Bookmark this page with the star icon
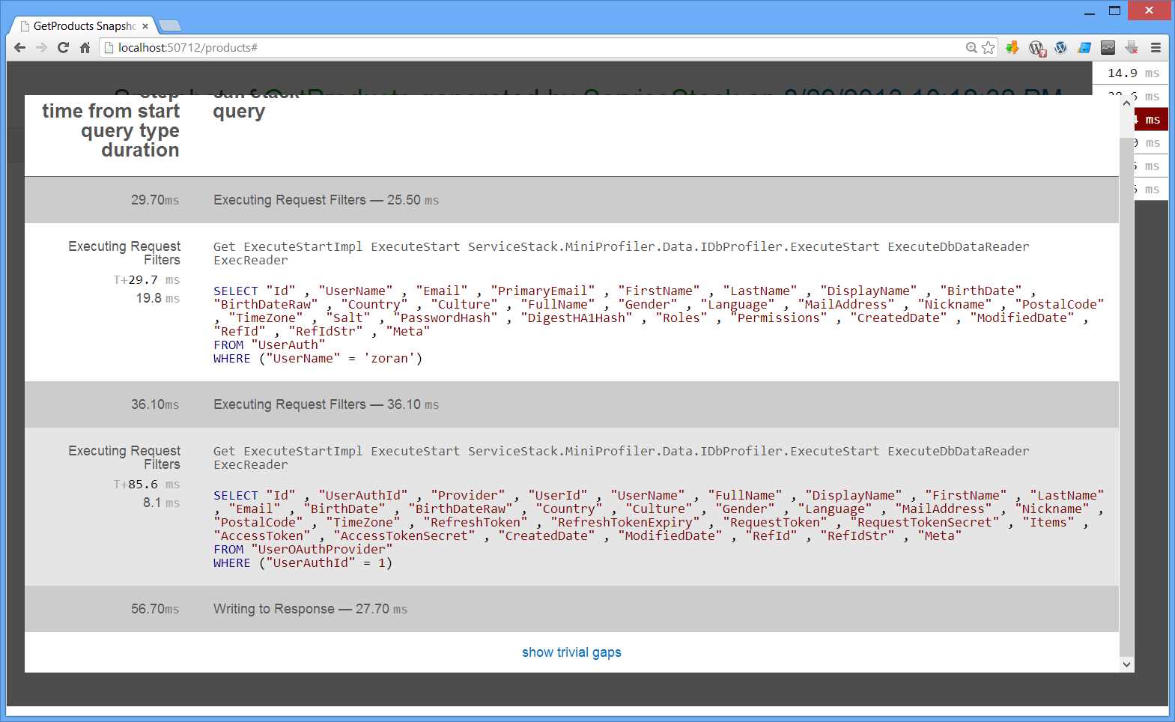This screenshot has height=722, width=1175. (x=988, y=47)
